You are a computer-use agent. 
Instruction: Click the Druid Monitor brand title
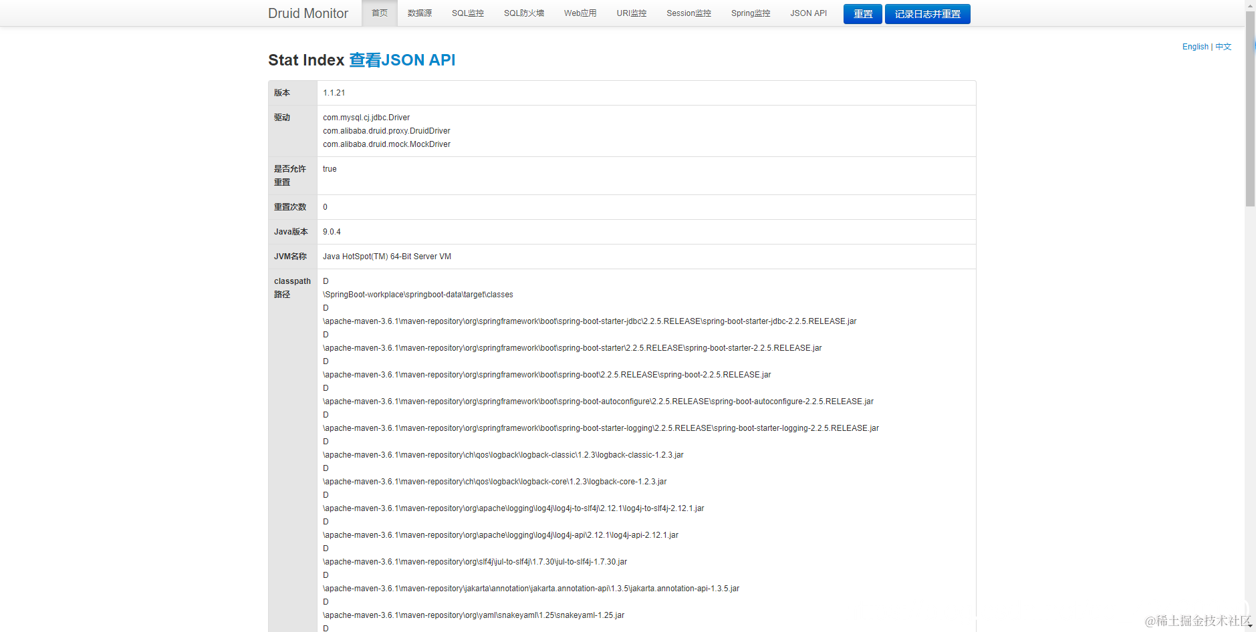(x=308, y=13)
